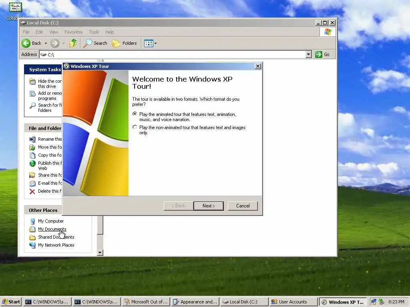Close the Windows XP Tour dialog

click(x=258, y=66)
